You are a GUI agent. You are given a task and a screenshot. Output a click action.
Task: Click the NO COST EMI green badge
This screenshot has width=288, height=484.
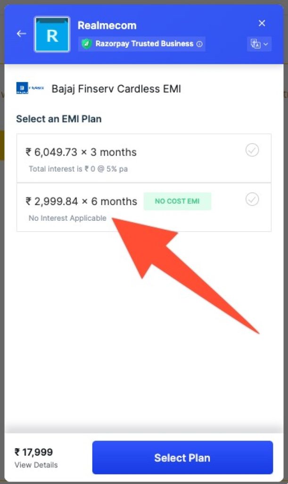[177, 201]
